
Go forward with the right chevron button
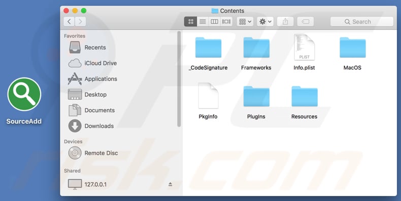[80, 22]
